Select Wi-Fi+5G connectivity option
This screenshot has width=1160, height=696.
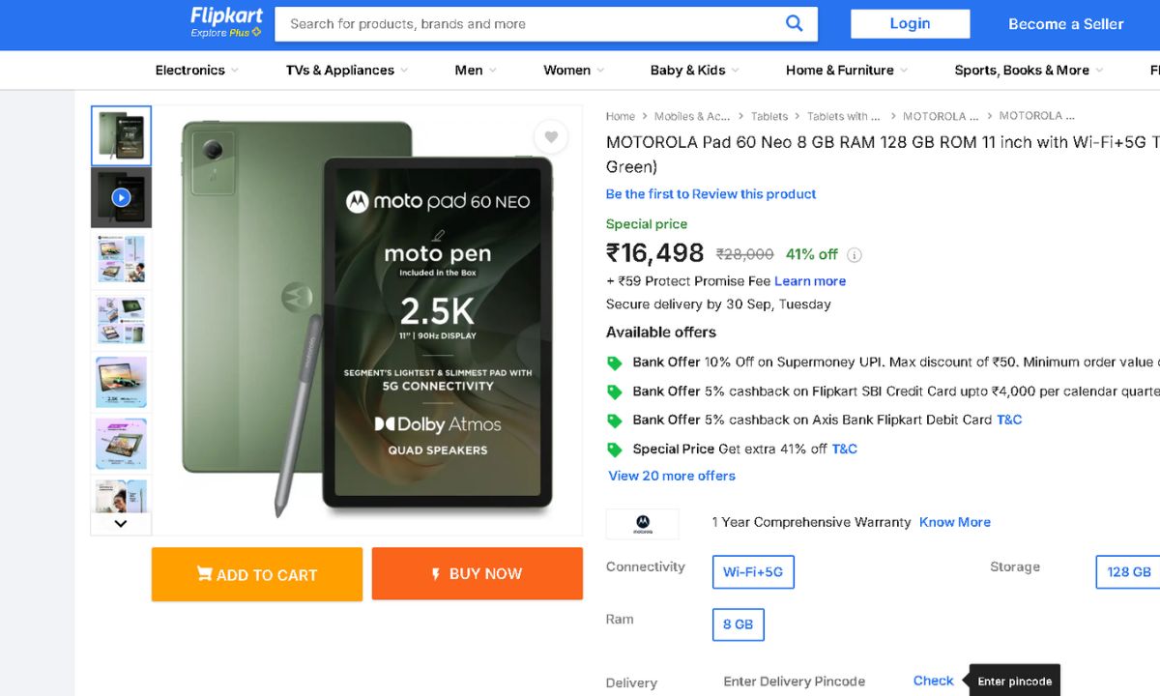[753, 571]
